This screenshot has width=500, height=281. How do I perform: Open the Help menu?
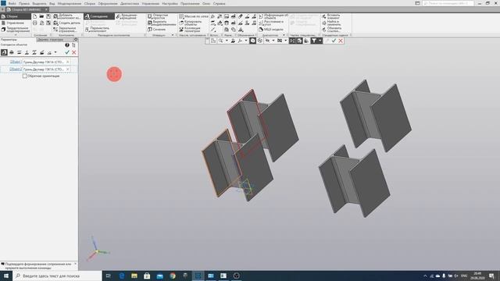pyautogui.click(x=219, y=3)
